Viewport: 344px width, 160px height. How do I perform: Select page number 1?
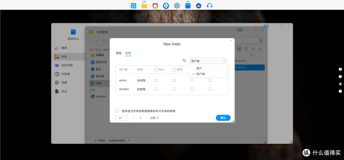tap(140, 118)
